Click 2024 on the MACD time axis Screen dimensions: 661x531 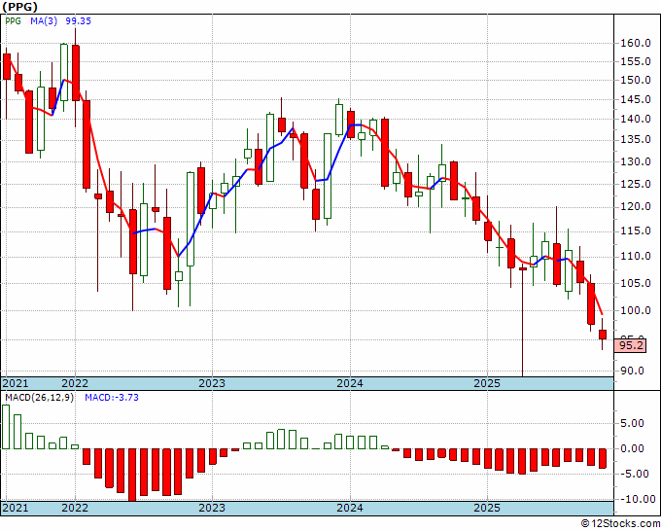(350, 508)
